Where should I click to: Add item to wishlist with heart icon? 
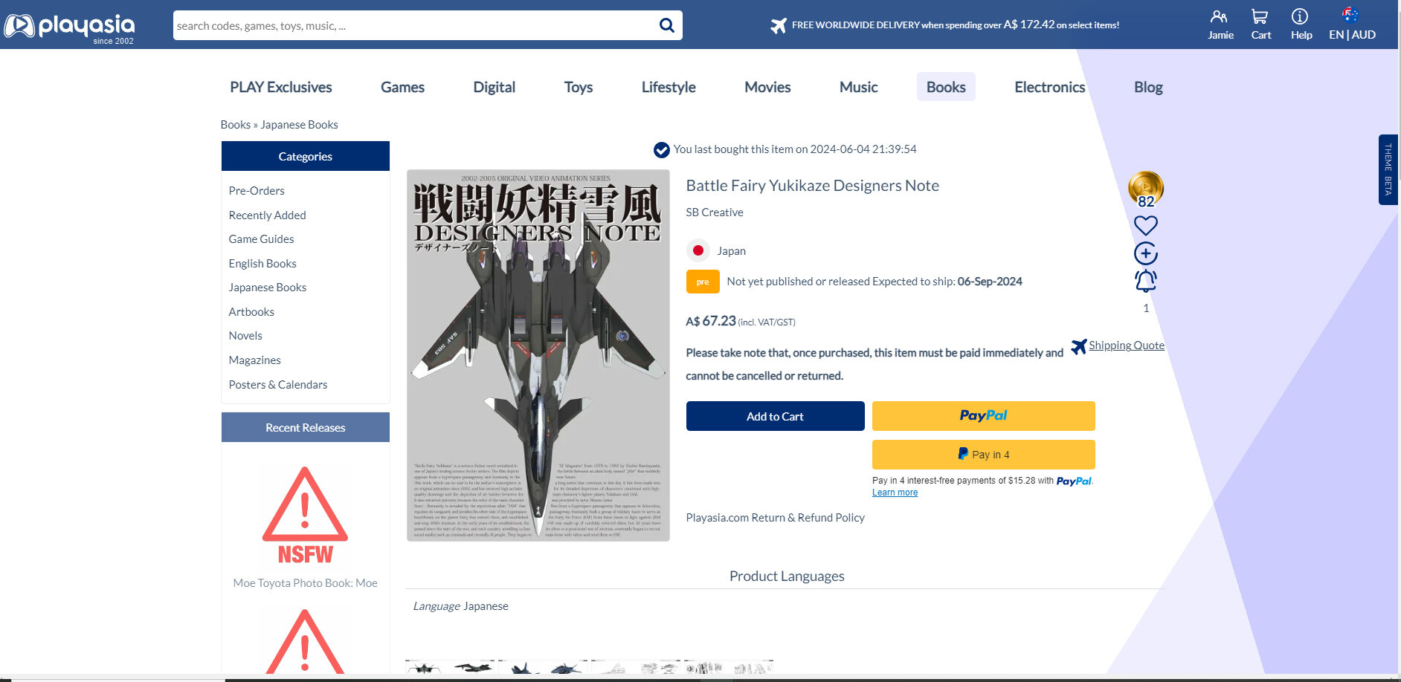click(1146, 225)
